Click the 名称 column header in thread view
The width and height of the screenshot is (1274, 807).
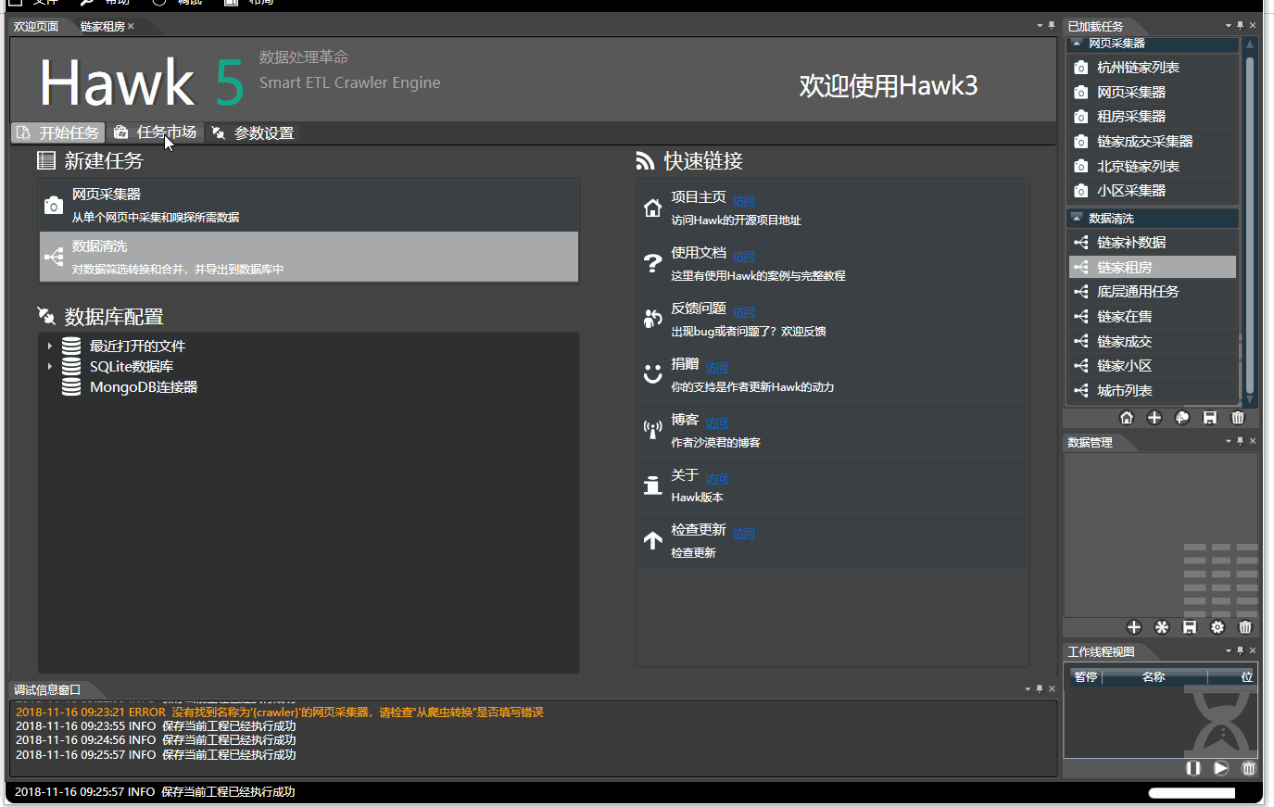pos(1154,677)
